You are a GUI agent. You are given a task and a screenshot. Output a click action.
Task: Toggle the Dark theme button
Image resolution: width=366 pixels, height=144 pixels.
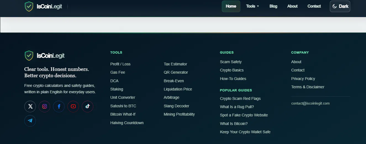pos(340,6)
